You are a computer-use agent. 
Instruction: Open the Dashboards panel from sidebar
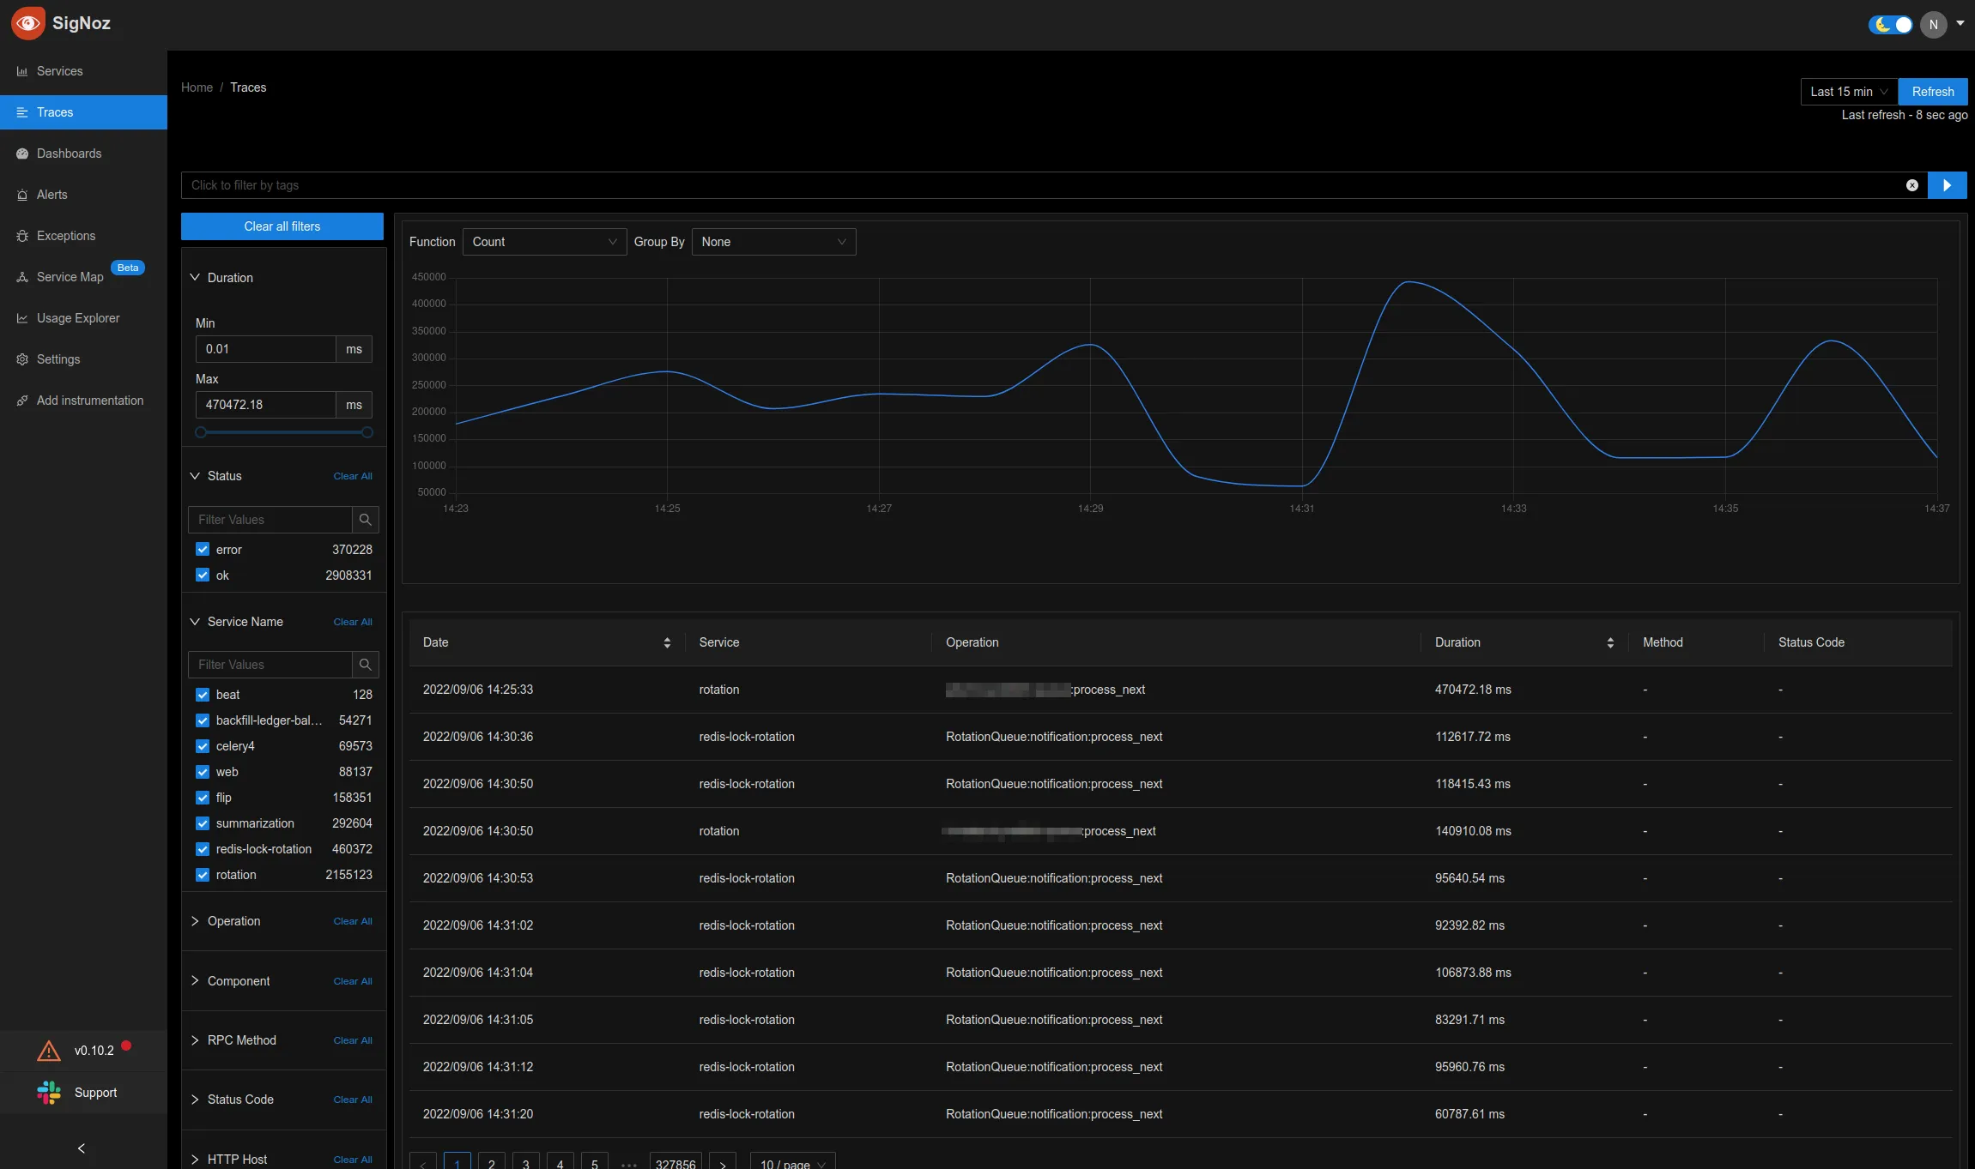tap(70, 153)
